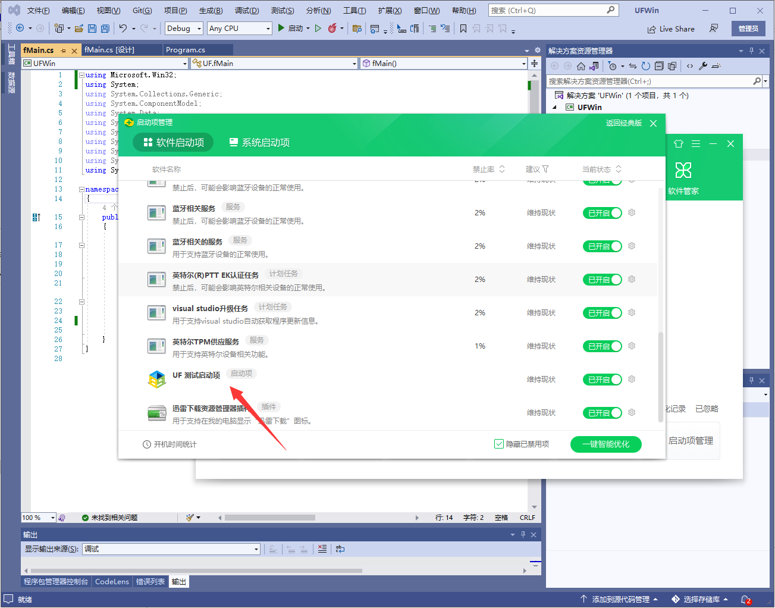The width and height of the screenshot is (775, 608).
Task: Open settings gear for 英特尔TPM供应服务
Action: coord(632,346)
